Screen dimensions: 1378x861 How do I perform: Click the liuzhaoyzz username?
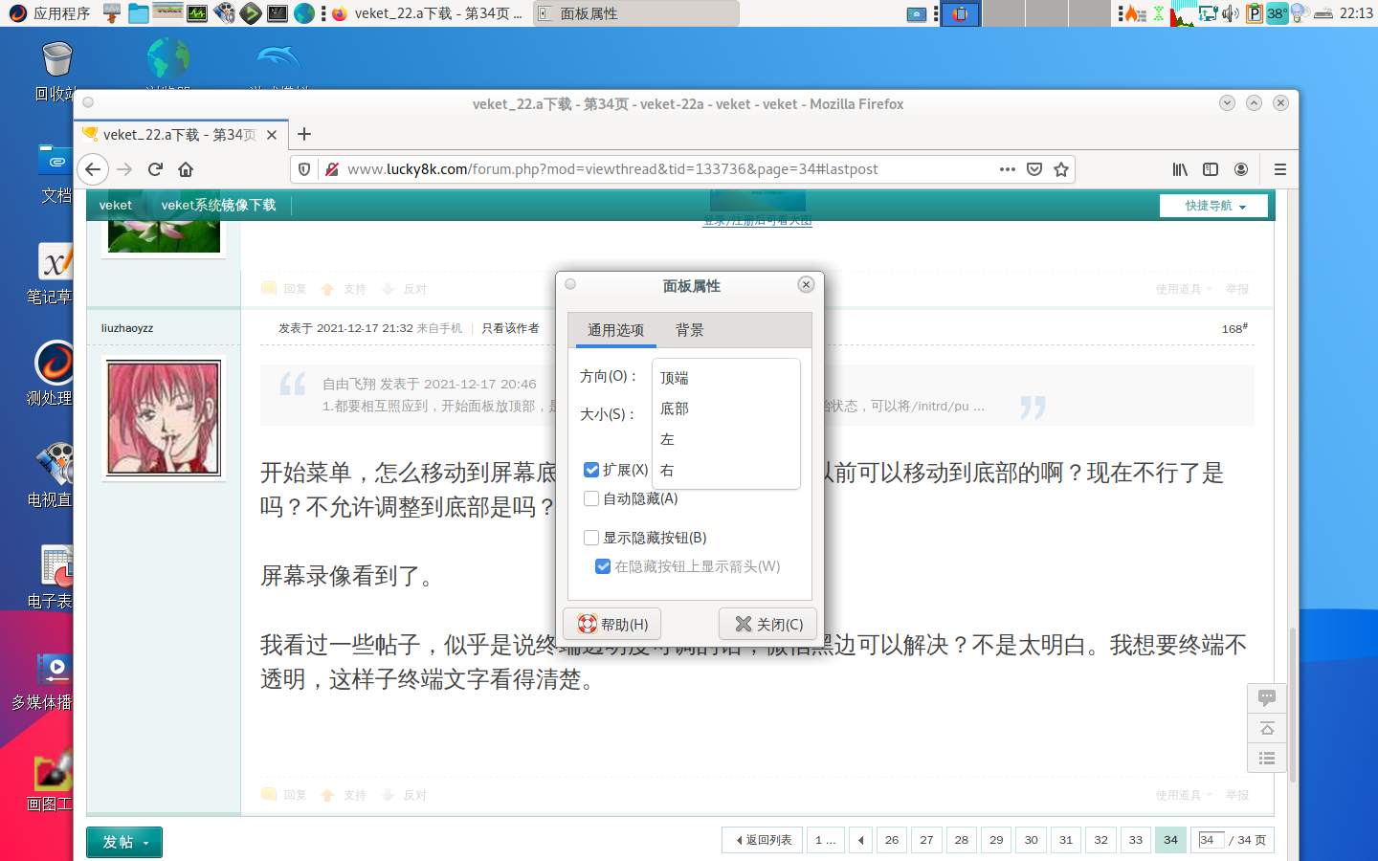pyautogui.click(x=127, y=328)
